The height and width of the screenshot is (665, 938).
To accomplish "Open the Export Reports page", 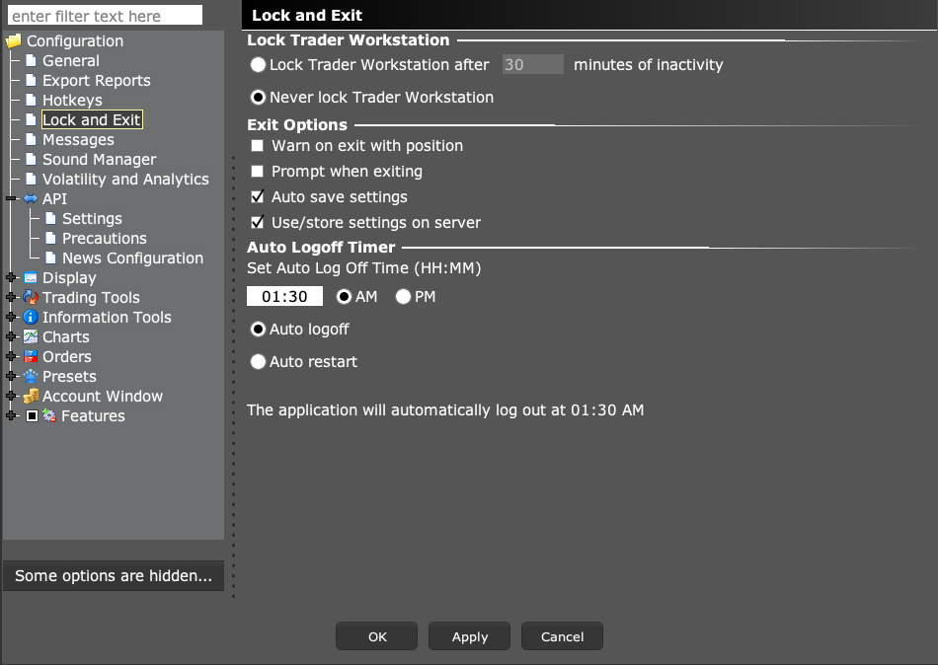I will coord(97,80).
